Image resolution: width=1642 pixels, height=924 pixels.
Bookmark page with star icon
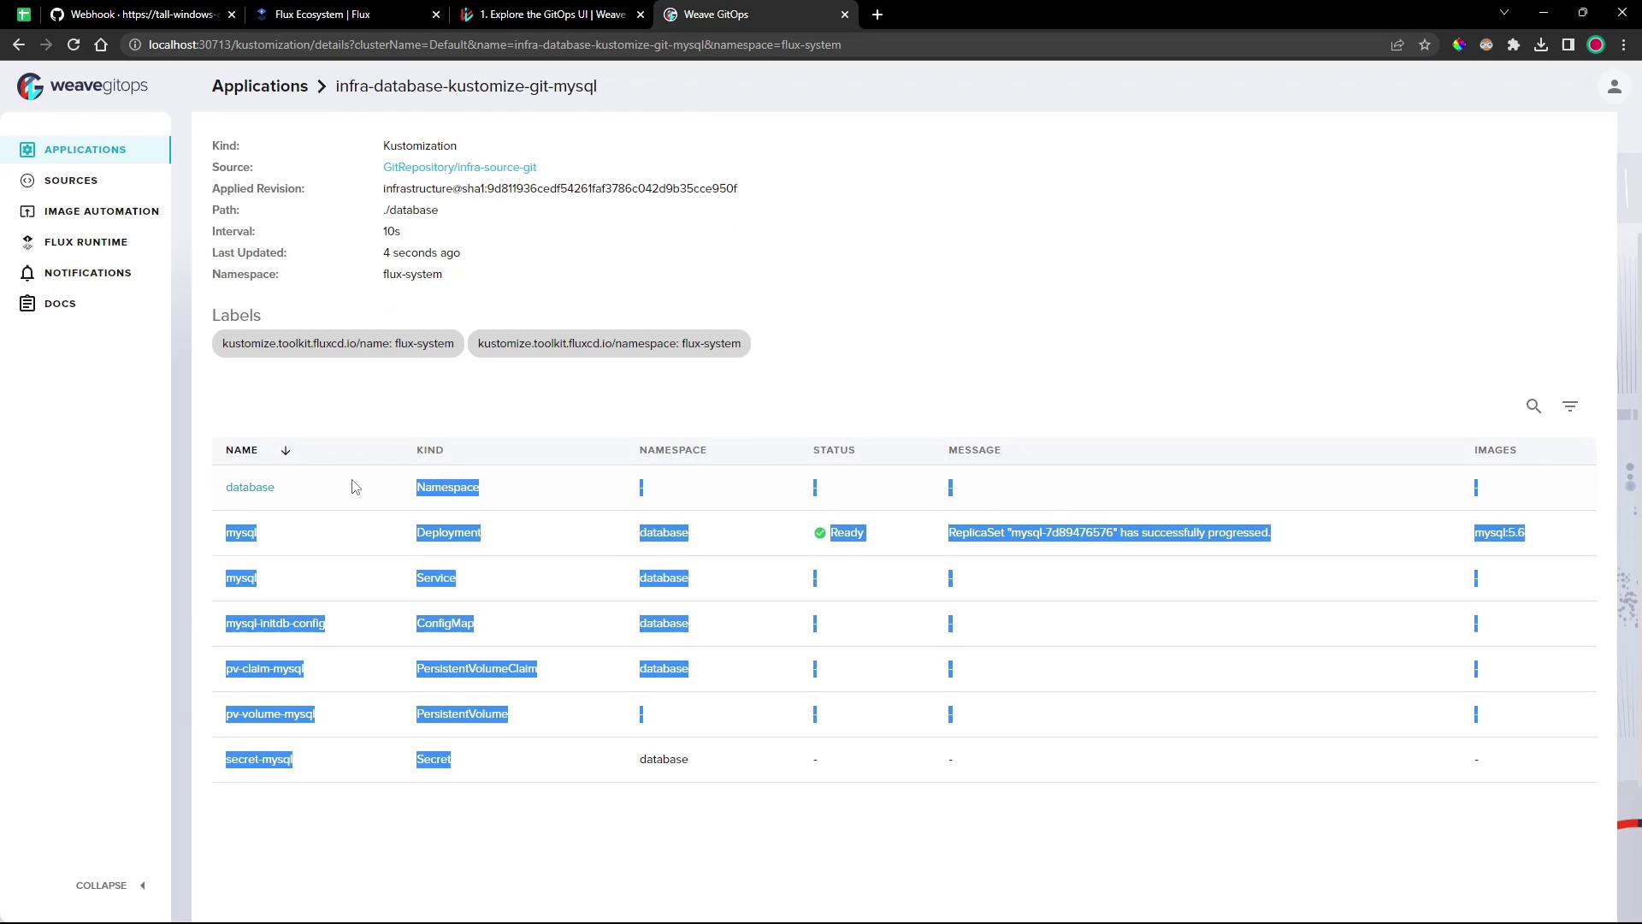(x=1424, y=44)
